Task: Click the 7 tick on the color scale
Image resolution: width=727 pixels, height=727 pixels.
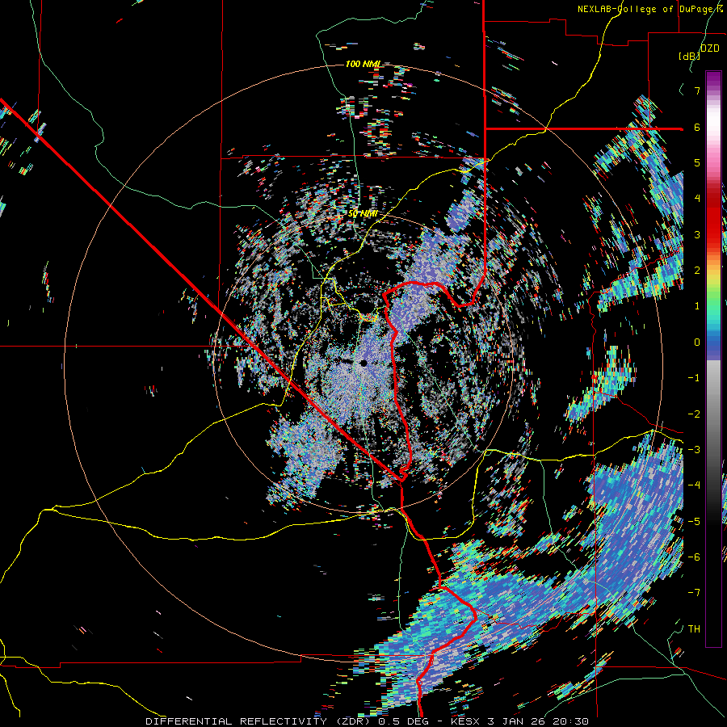Action: 697,90
